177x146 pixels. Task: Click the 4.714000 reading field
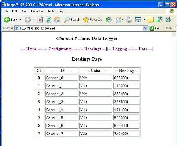coord(126,109)
